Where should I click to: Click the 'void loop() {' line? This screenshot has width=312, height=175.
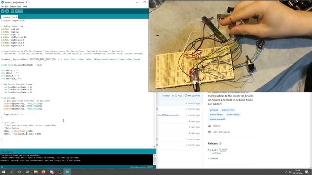pos(9,122)
